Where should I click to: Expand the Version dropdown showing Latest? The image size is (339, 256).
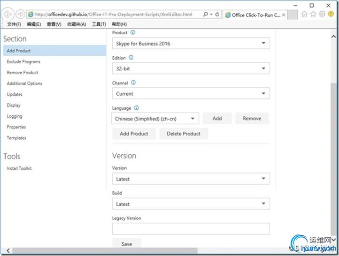tap(191, 179)
